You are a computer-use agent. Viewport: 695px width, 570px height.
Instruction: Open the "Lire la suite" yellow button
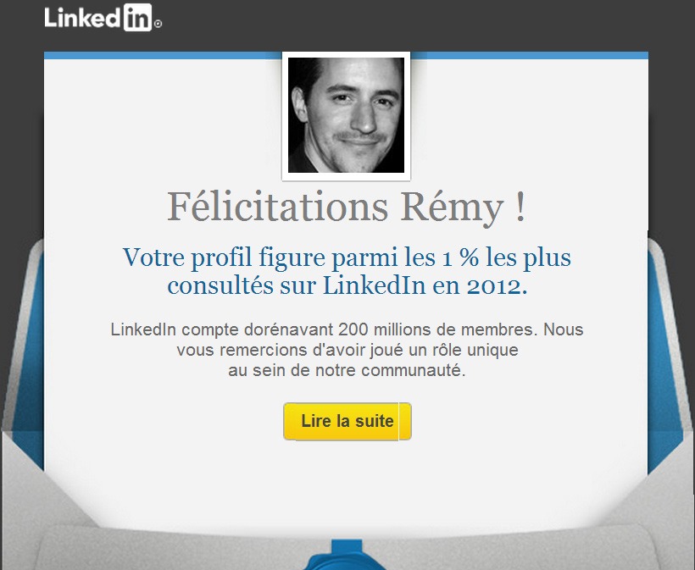tap(347, 421)
